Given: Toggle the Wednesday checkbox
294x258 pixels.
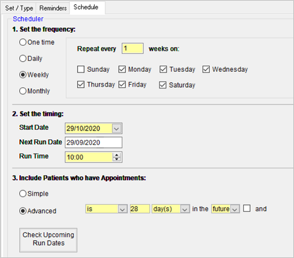Looking at the screenshot, I should [x=206, y=69].
